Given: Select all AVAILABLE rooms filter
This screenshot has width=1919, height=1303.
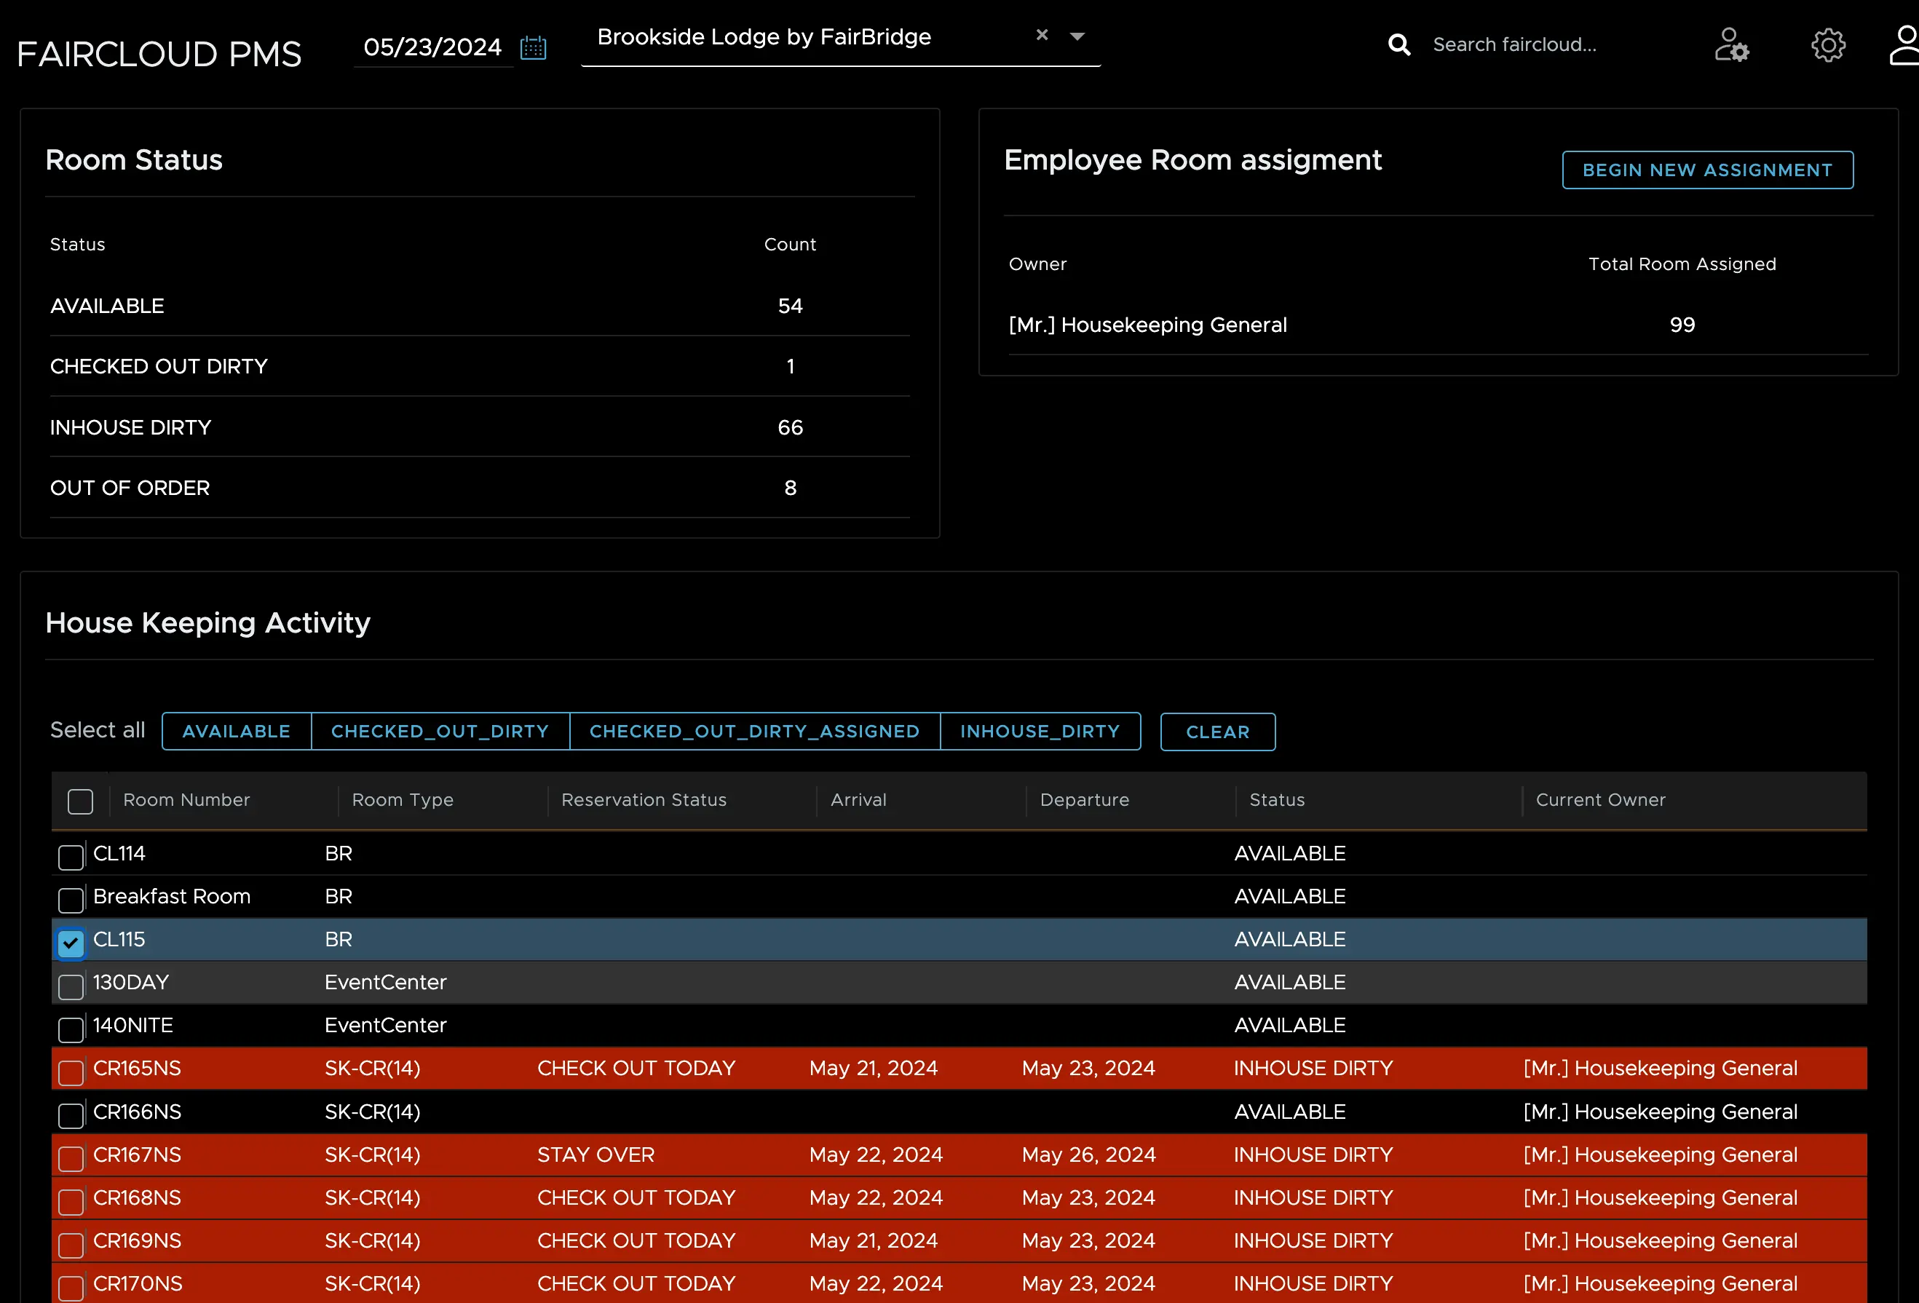Looking at the screenshot, I should point(236,732).
